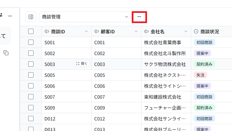Viewport: 232px width, 131px height.
Task: Check the S003 row checkbox
Action: pyautogui.click(x=31, y=64)
